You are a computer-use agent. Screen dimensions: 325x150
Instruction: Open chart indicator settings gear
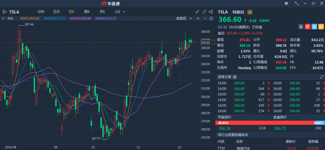[x=211, y=18]
